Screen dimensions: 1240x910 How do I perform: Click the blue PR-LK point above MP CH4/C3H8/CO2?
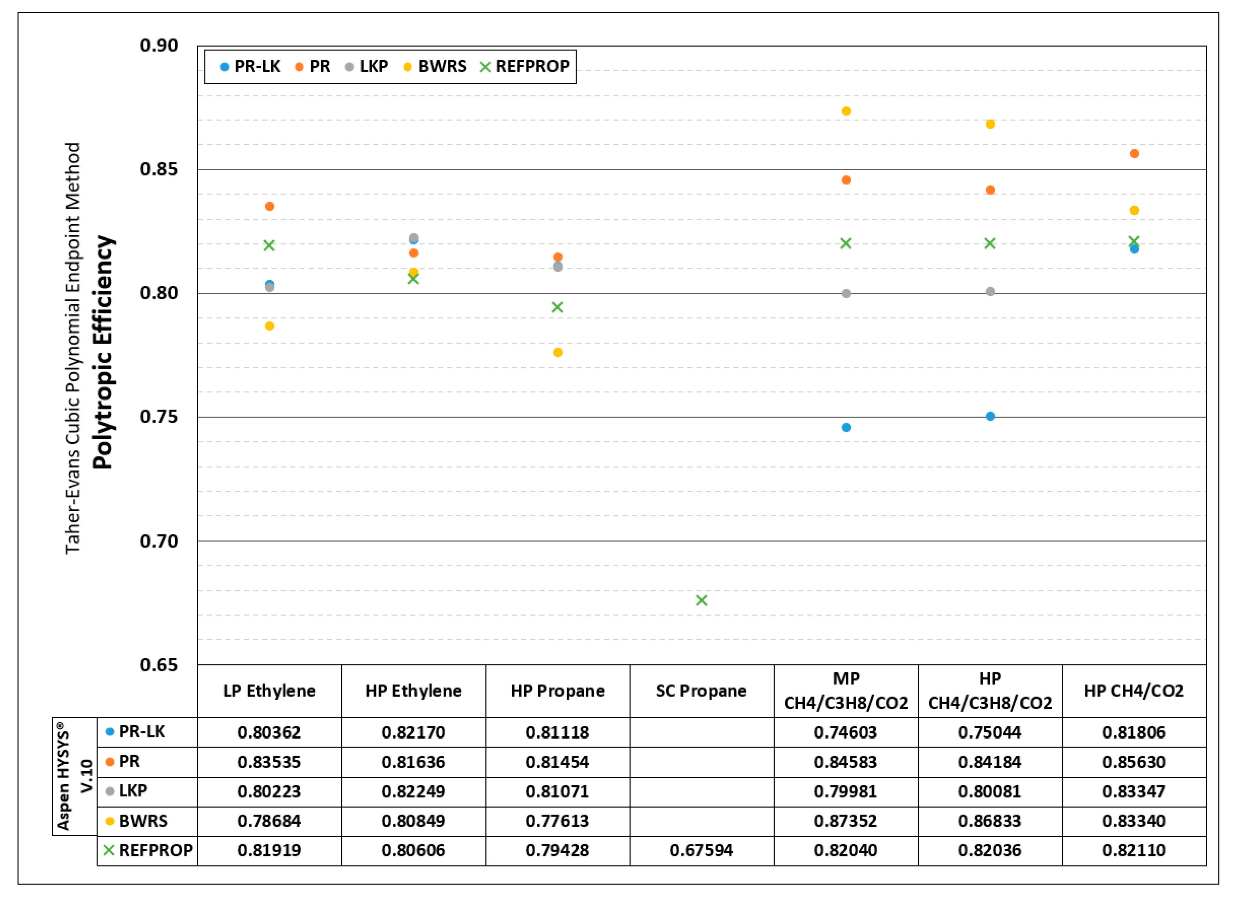[x=846, y=427]
